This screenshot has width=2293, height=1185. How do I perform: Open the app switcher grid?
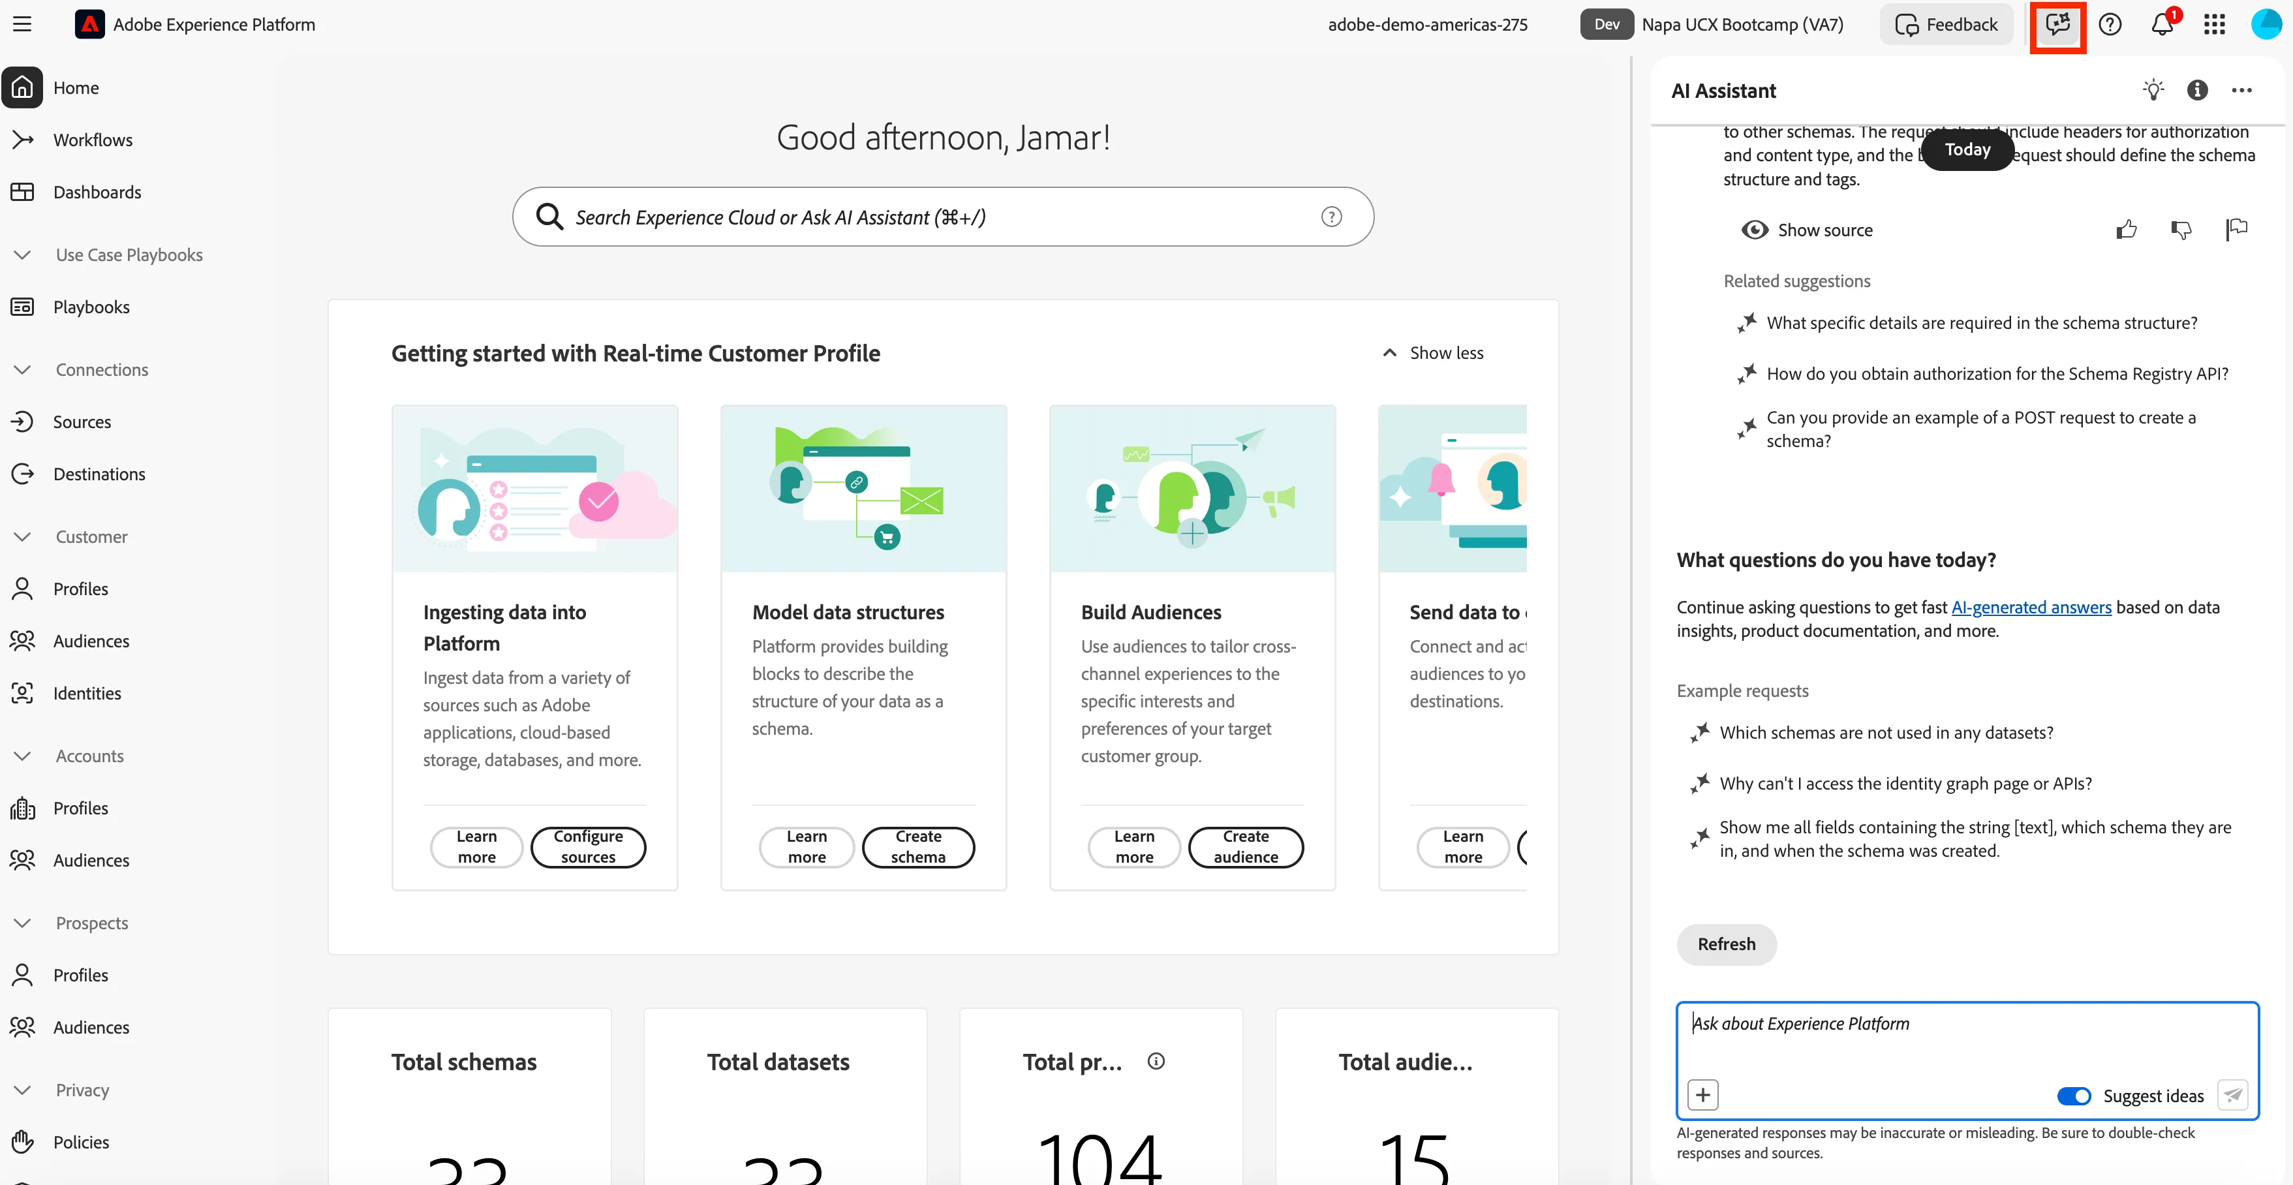(2215, 25)
